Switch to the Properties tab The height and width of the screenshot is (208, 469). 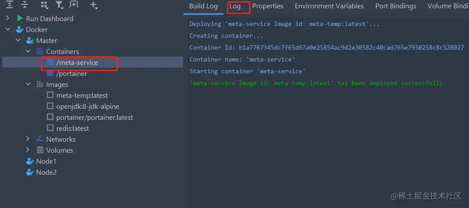[267, 6]
